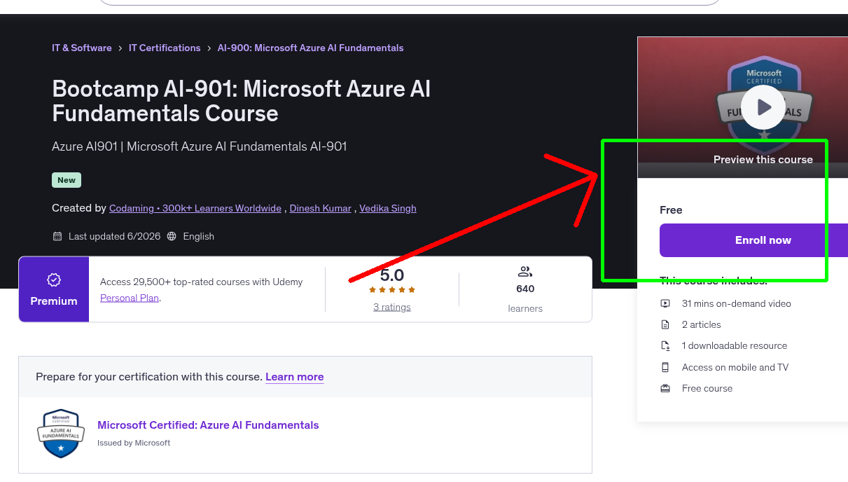
Task: Click the free course icon
Action: point(665,388)
